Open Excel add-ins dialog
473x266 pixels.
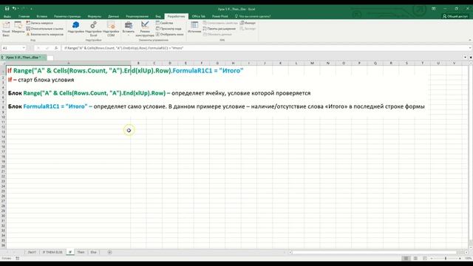point(93,29)
